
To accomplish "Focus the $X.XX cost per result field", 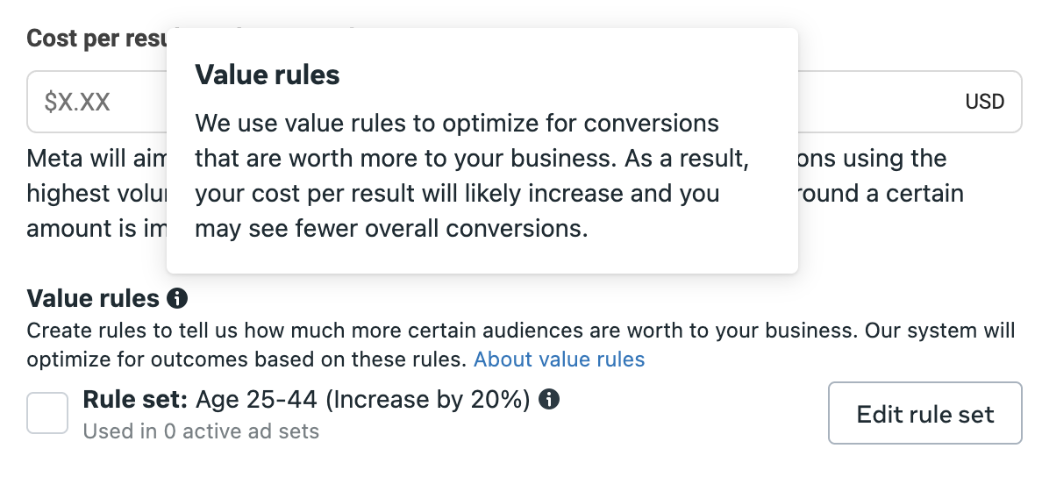I will (525, 102).
